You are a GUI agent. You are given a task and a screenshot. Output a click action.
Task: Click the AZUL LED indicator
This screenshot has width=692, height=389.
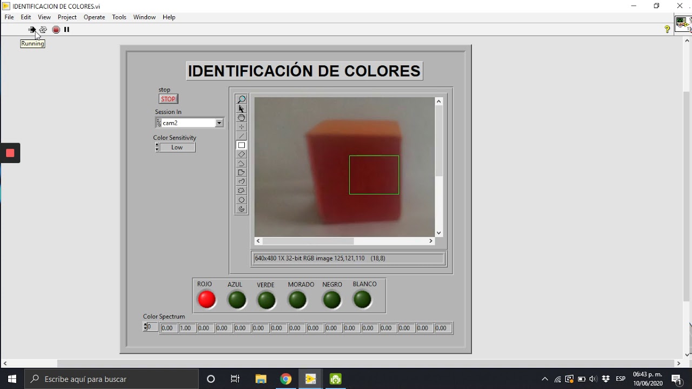coord(237,300)
